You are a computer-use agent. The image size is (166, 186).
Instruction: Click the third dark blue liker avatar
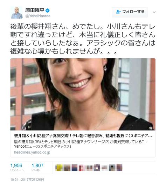click(x=75, y=168)
